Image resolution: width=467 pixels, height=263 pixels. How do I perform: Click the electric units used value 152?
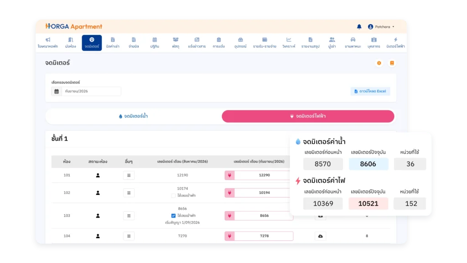click(410, 203)
